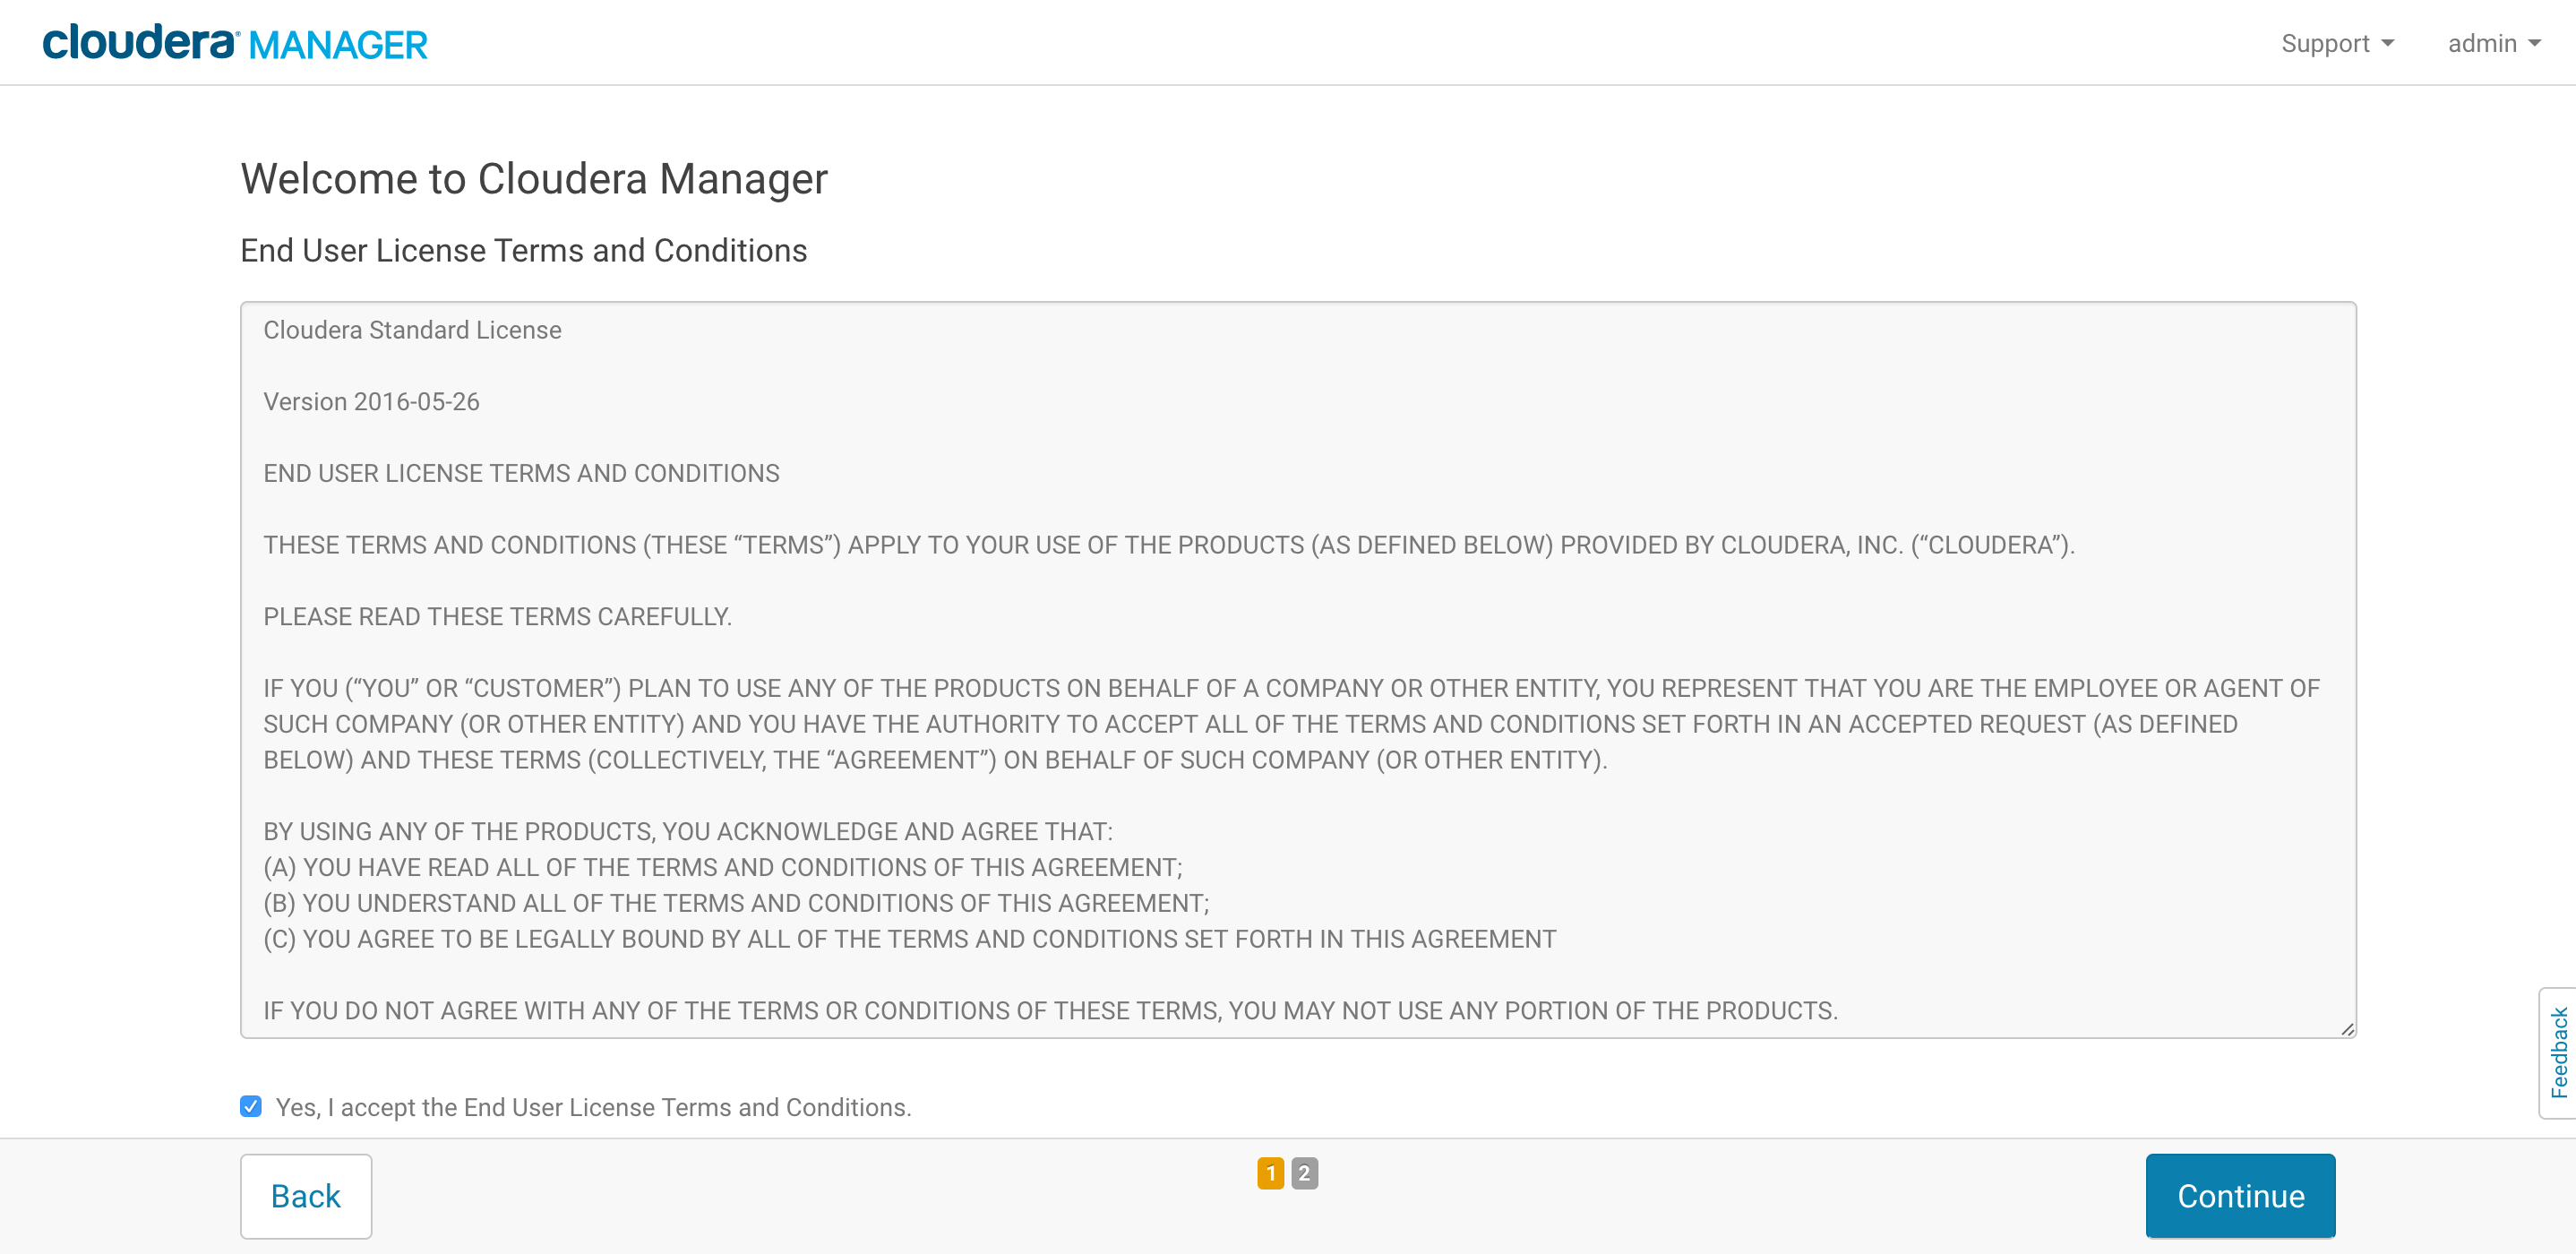Screen dimensions: 2576x1254
Task: Jump to wizard step 2 indicator
Action: pos(1304,1172)
